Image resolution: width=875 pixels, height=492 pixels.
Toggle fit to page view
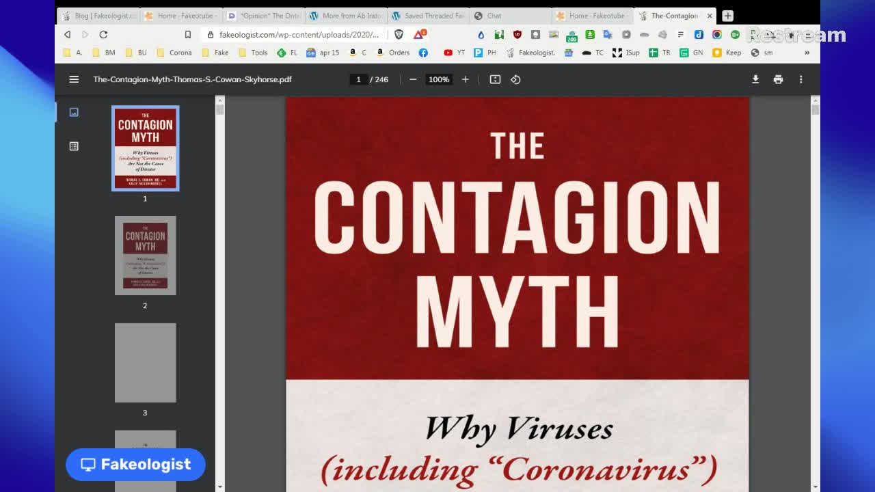tap(495, 79)
